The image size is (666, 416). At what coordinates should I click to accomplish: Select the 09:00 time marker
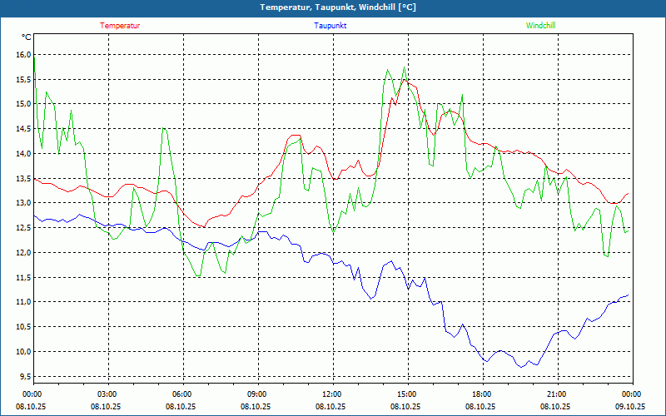coord(256,394)
